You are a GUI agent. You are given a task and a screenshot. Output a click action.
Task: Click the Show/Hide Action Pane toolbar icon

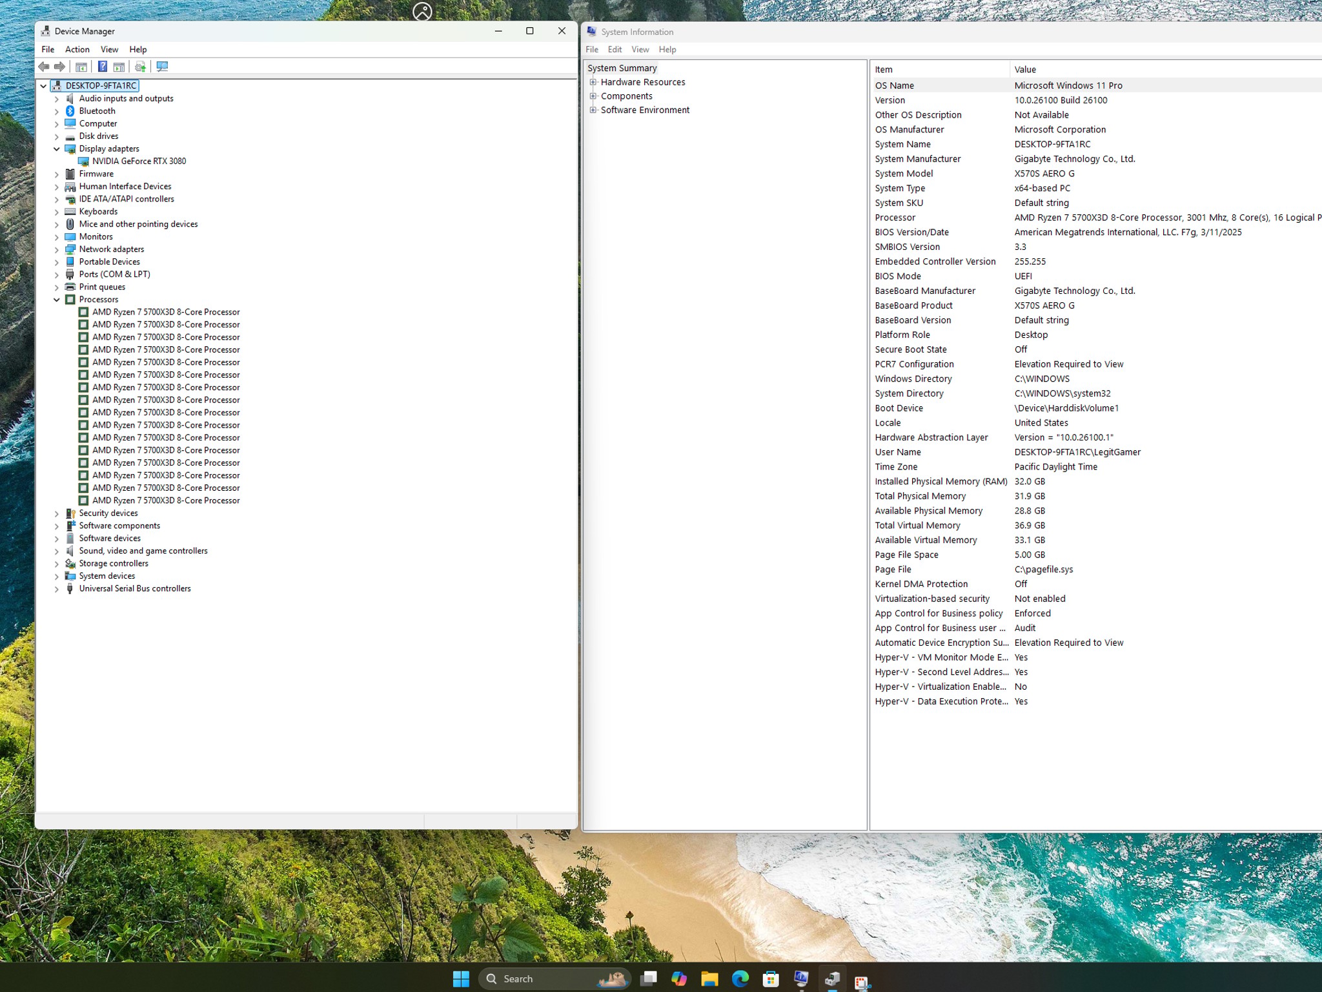119,67
